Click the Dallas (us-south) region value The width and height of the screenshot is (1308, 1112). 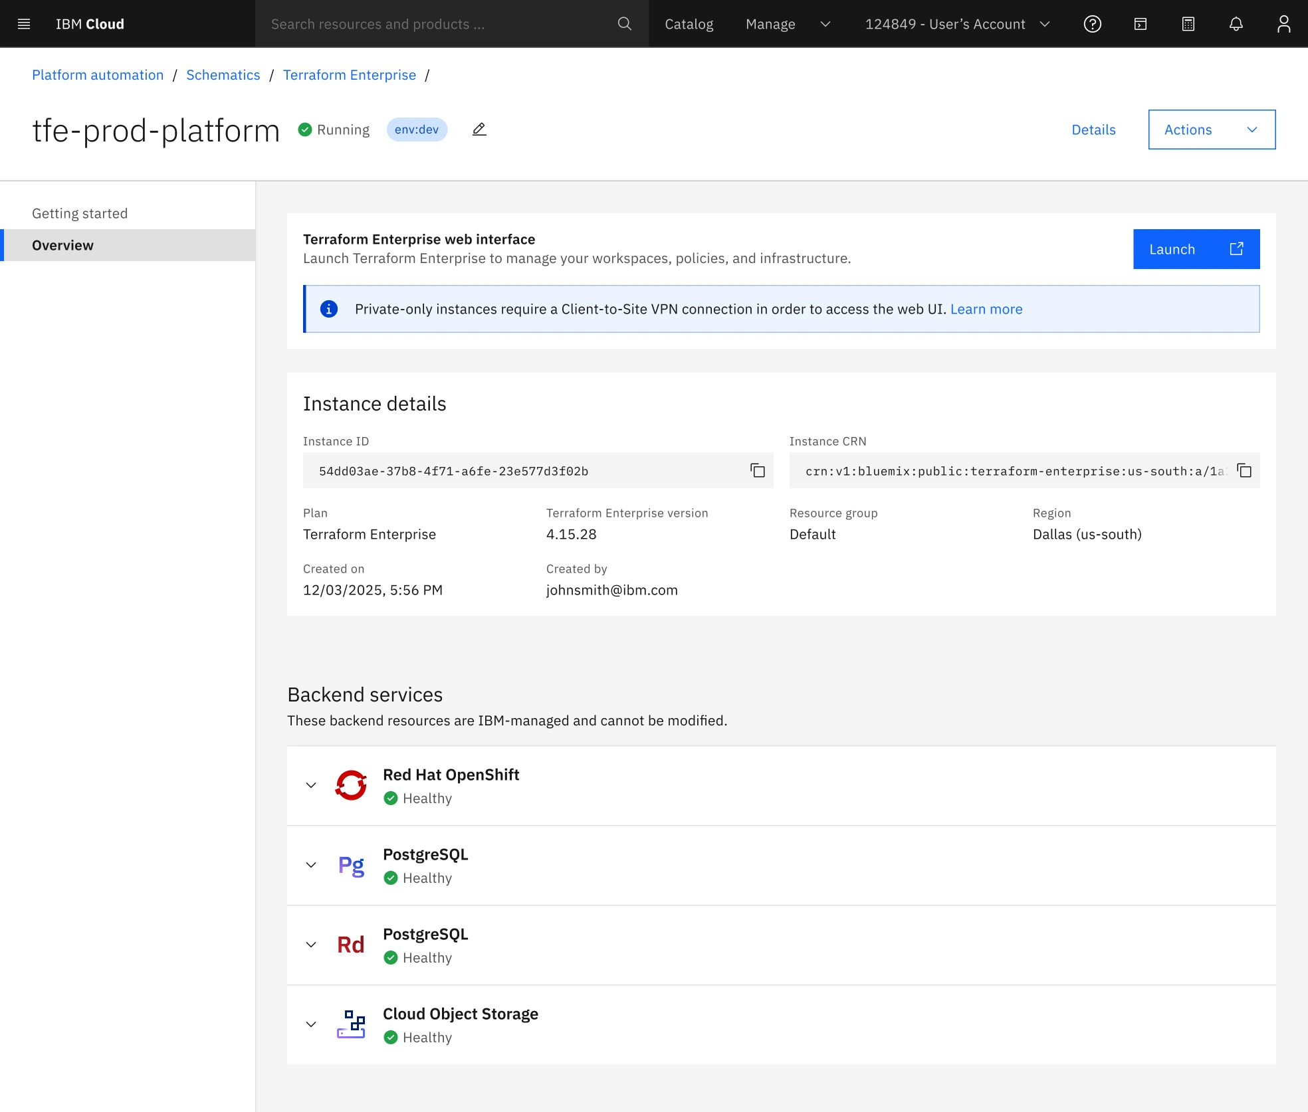click(x=1087, y=534)
